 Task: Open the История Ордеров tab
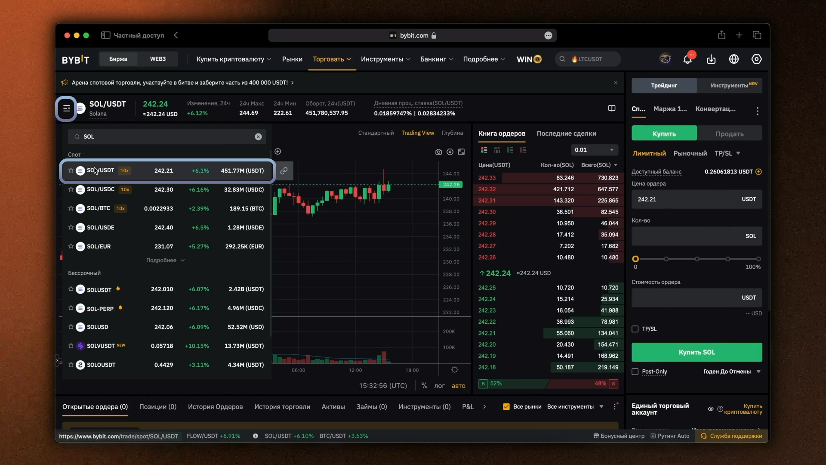click(x=215, y=406)
